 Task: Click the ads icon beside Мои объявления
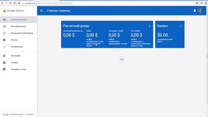coord(4,26)
